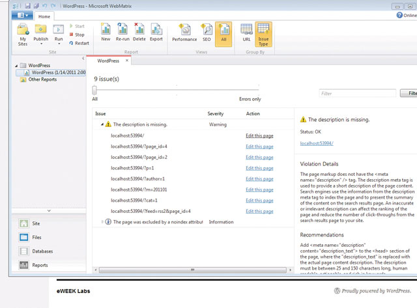417x308 pixels.
Task: Edit this page for ?cat=1
Action: point(259,201)
